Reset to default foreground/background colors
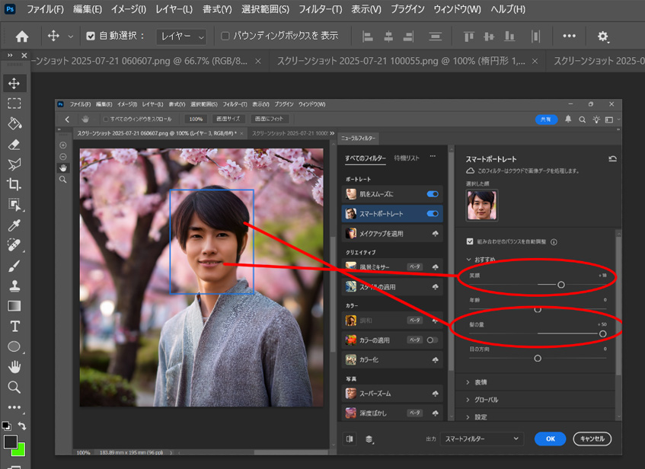645x469 pixels. click(x=7, y=426)
